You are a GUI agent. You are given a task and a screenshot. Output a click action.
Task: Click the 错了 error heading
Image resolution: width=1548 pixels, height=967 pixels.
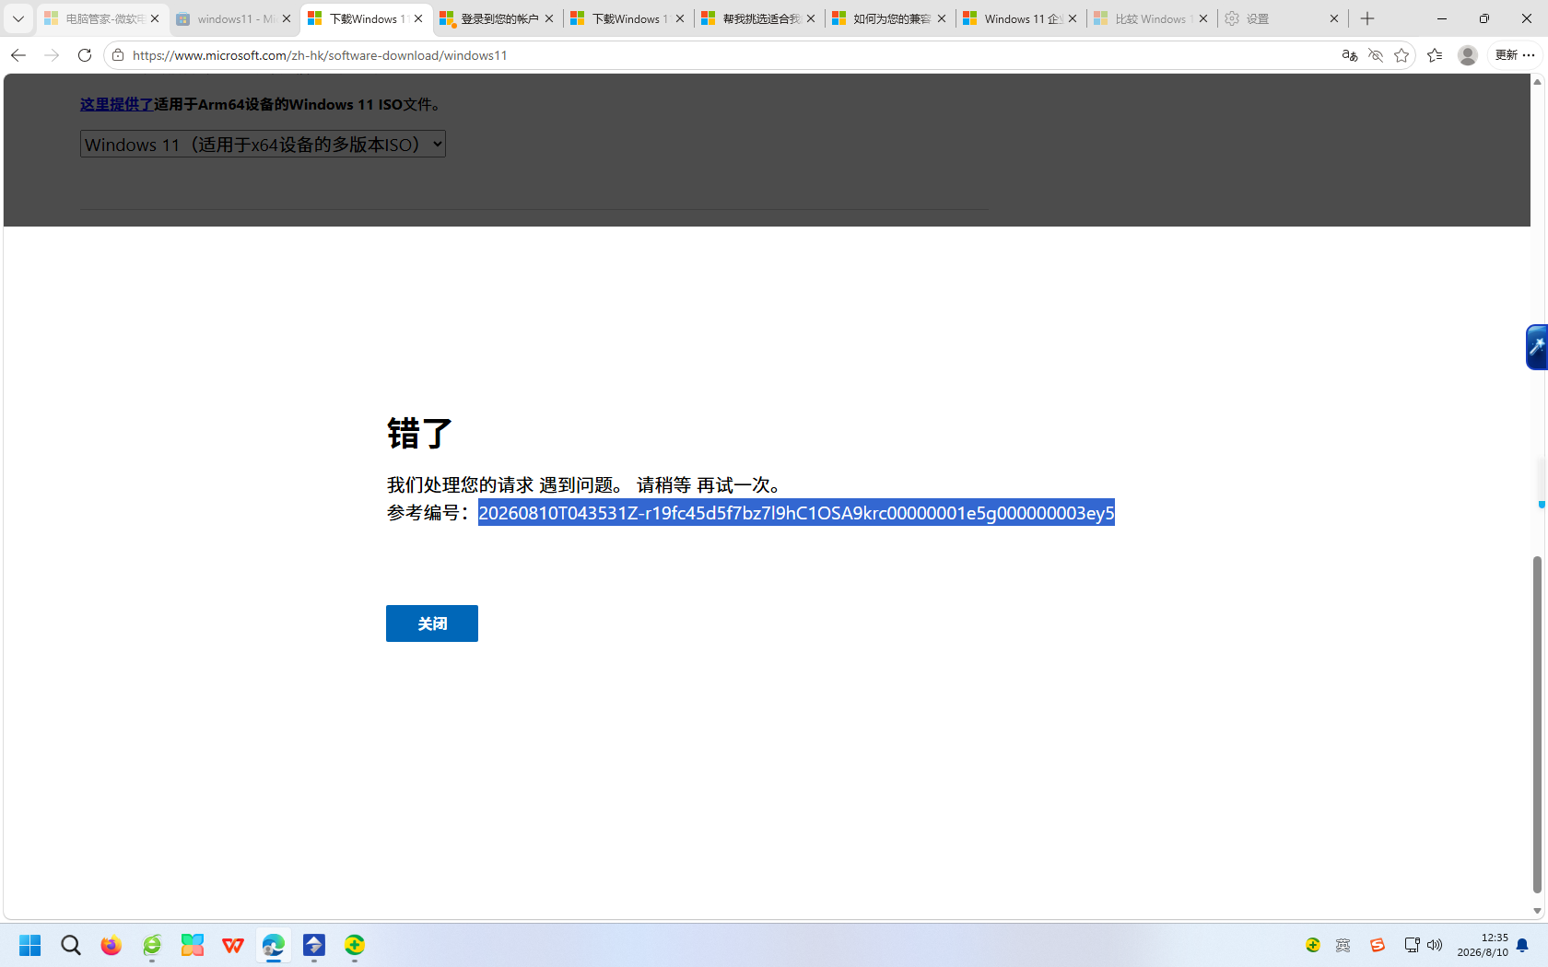[x=419, y=433]
